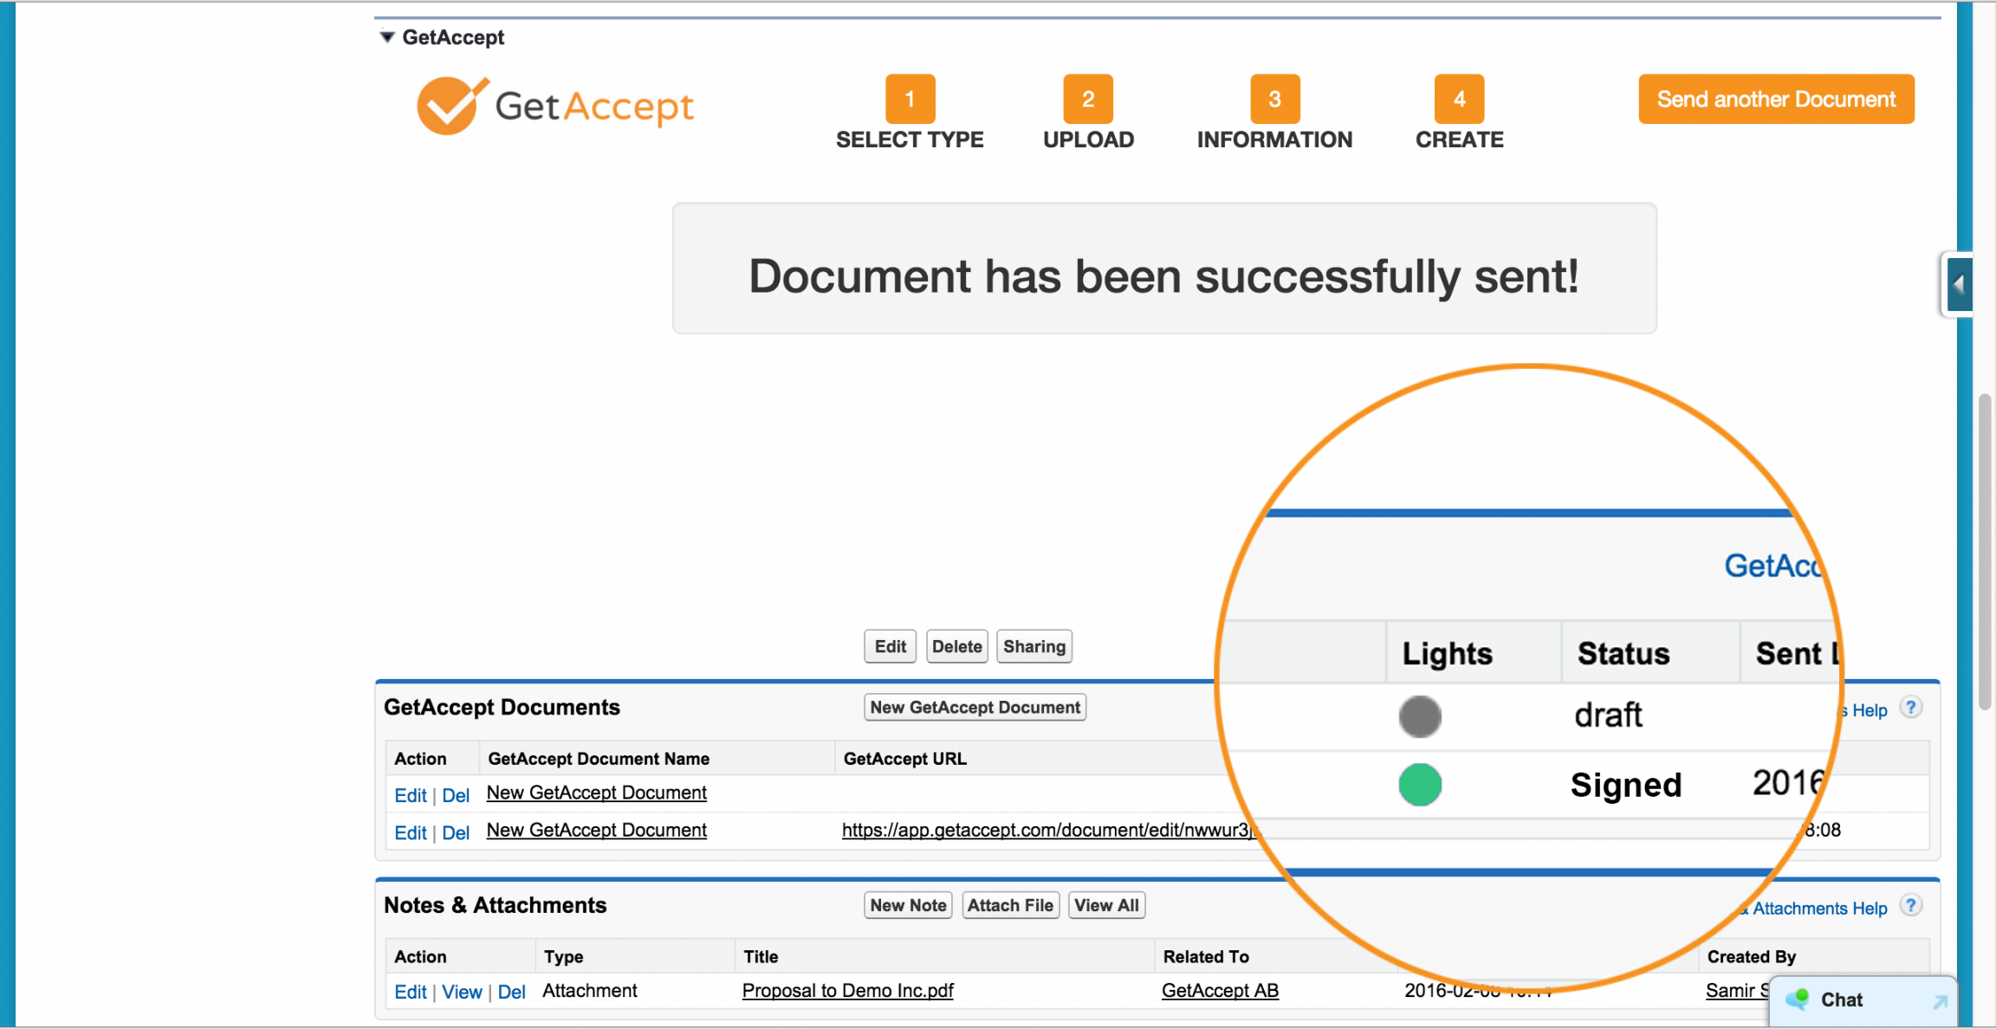
Task: Click View All in Notes & Attachments
Action: pos(1106,905)
